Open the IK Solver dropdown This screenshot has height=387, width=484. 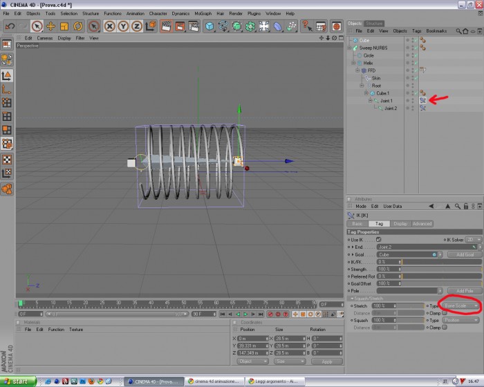click(x=474, y=240)
